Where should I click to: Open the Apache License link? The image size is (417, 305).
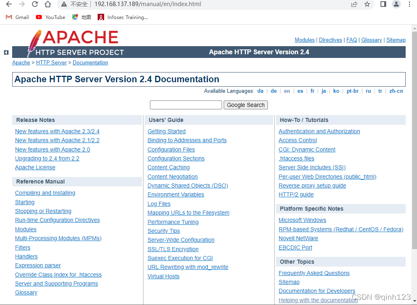click(x=35, y=168)
